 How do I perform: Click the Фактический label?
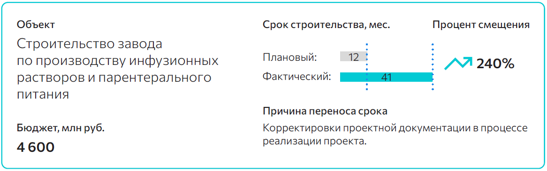point(297,76)
